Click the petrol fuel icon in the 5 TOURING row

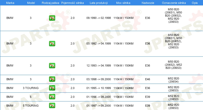(x=52, y=106)
